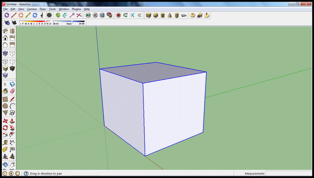Click the red record button in top toolbar

[x=118, y=15]
